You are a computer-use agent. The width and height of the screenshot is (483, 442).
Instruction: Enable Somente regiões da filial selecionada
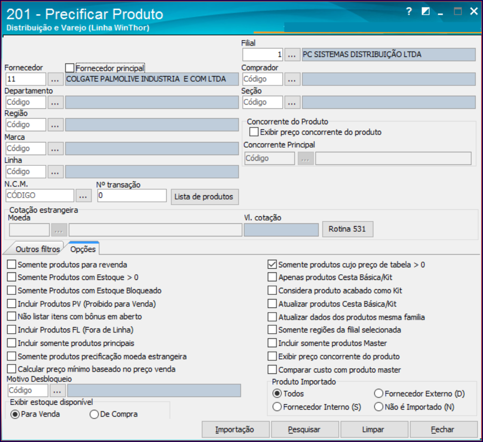pos(272,329)
